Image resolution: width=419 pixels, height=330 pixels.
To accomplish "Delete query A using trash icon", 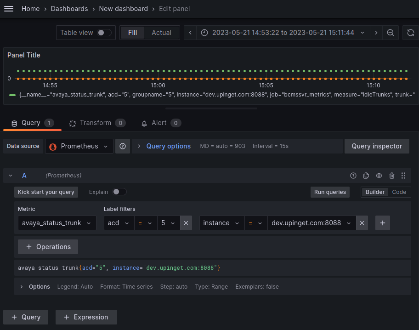I will point(391,176).
